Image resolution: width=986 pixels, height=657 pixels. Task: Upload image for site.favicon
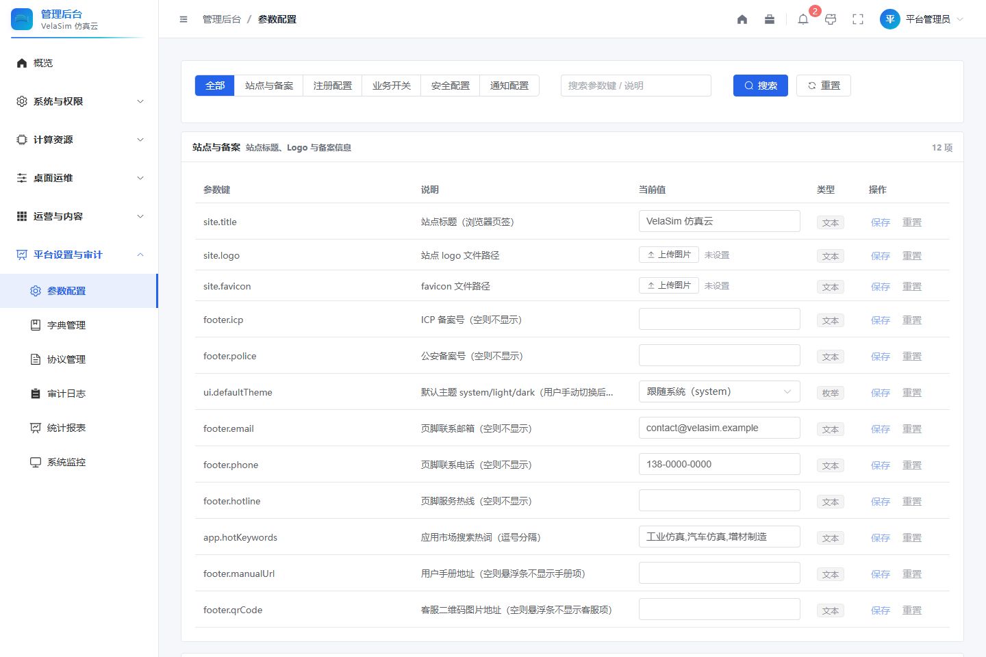pyautogui.click(x=669, y=285)
